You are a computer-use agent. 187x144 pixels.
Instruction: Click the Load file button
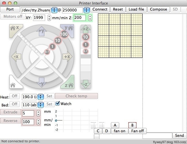136,9
